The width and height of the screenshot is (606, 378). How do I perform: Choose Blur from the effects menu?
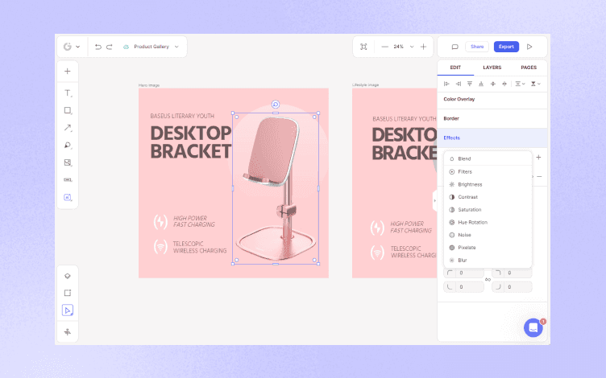pos(463,260)
